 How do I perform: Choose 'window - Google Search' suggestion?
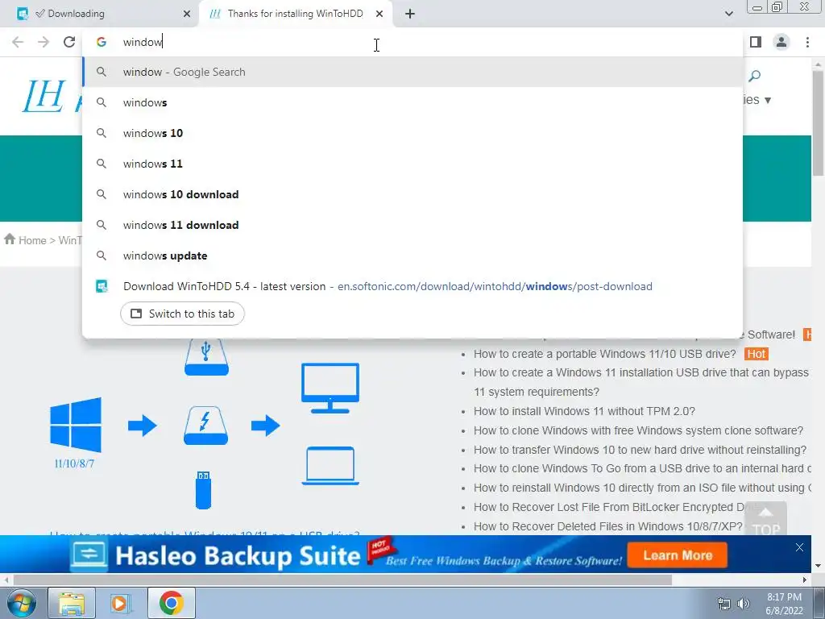point(412,72)
